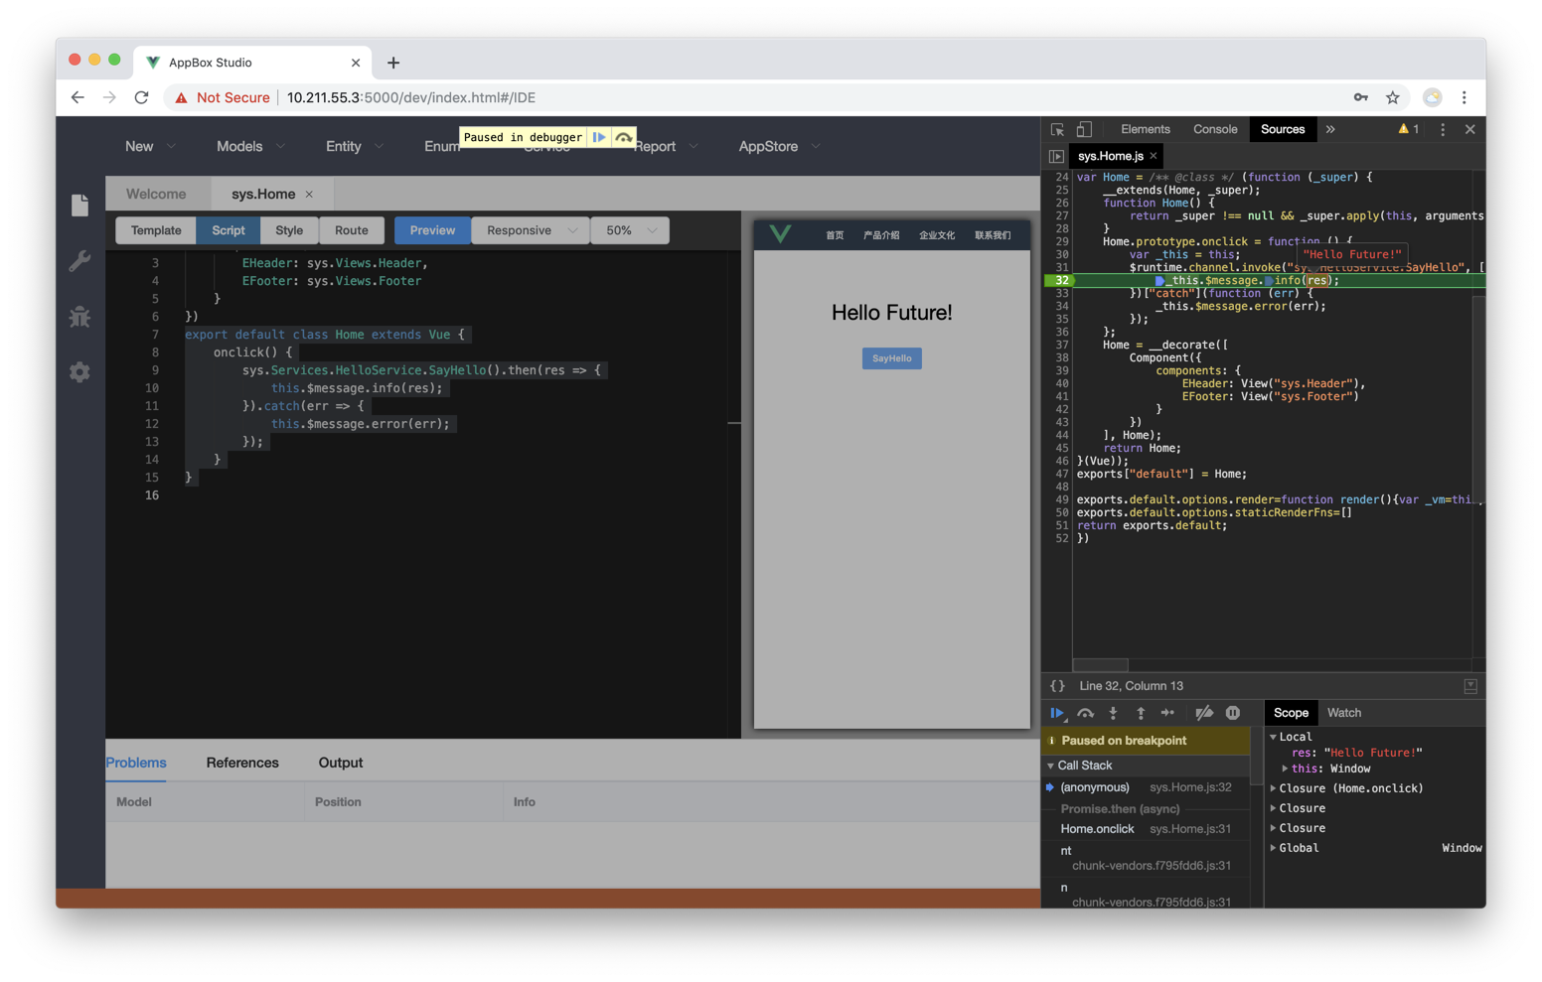Click the Preview button
This screenshot has height=982, width=1542.
(432, 230)
